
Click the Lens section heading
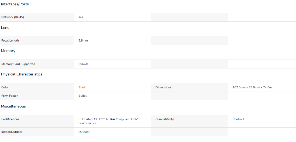[5, 27]
